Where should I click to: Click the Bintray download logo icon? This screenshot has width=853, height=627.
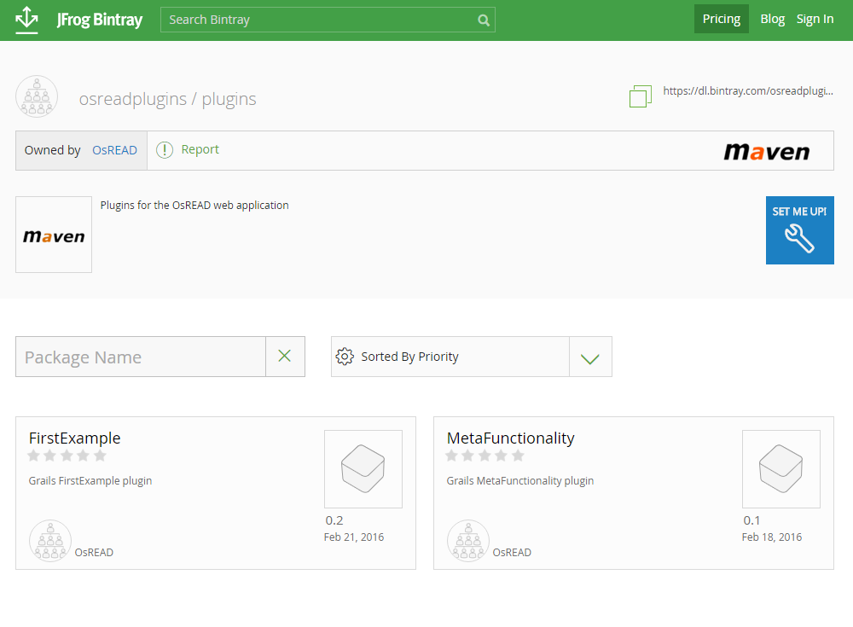[26, 20]
